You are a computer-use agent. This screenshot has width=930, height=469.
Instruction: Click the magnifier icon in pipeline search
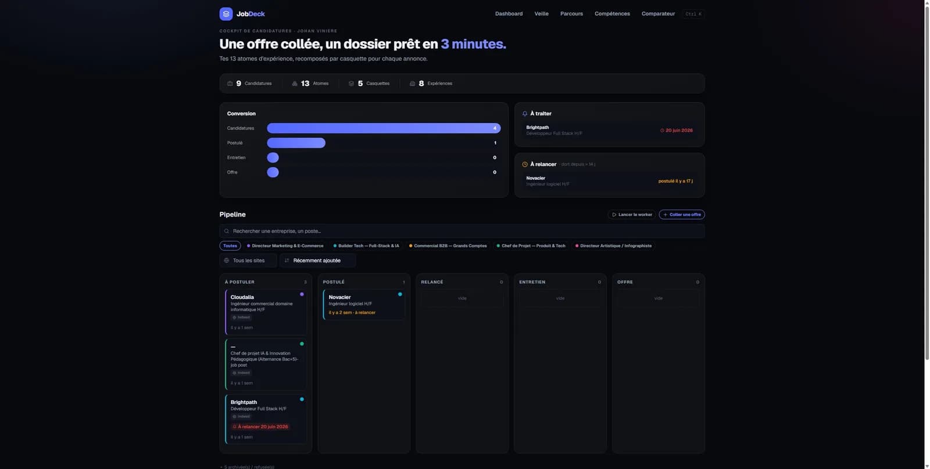(x=227, y=231)
